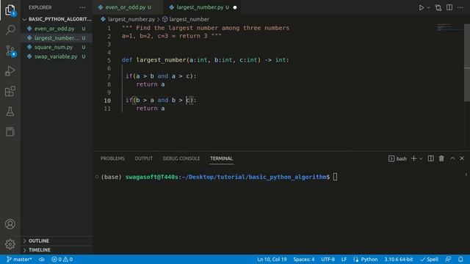
Task: Click the eye icon in status bar
Action: pos(42,259)
